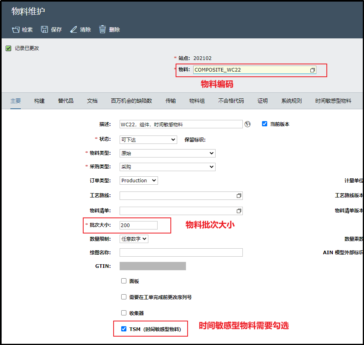The height and width of the screenshot is (345, 364).
Task: Click the 删除 (delete) trash can icon
Action: 102,30
